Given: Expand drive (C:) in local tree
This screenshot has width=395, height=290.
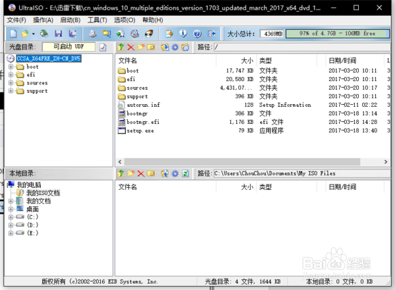Looking at the screenshot, I should (11, 217).
